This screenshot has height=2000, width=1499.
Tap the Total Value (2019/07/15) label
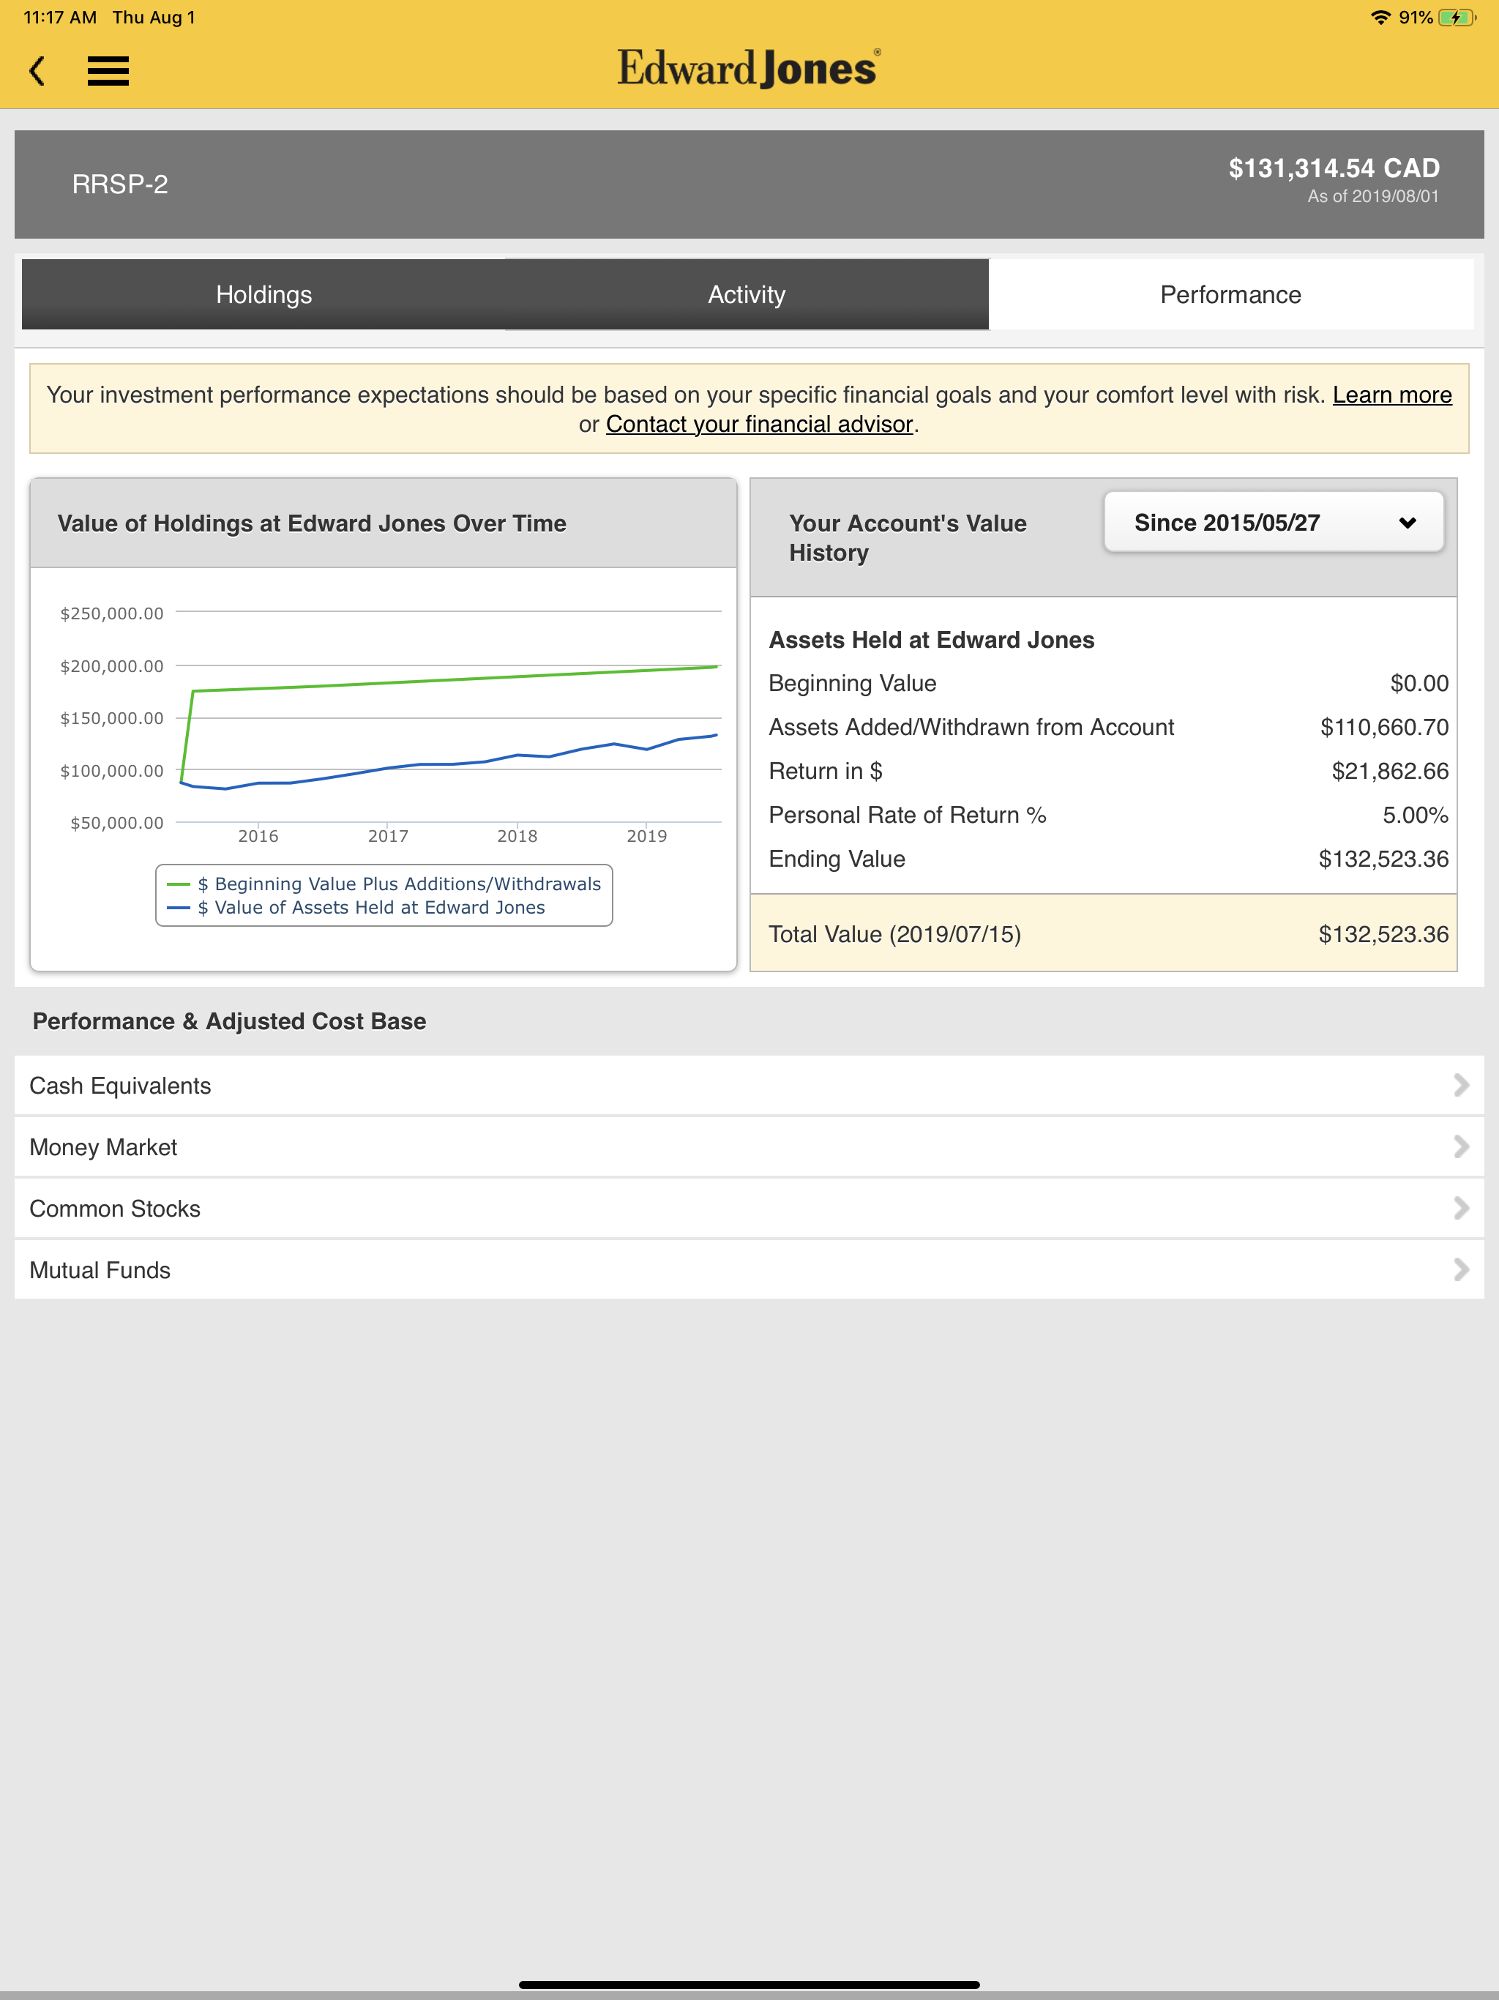pyautogui.click(x=894, y=934)
